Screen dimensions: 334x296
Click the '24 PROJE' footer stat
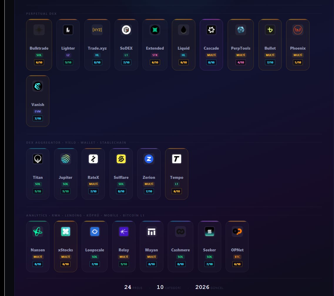pyautogui.click(x=133, y=287)
